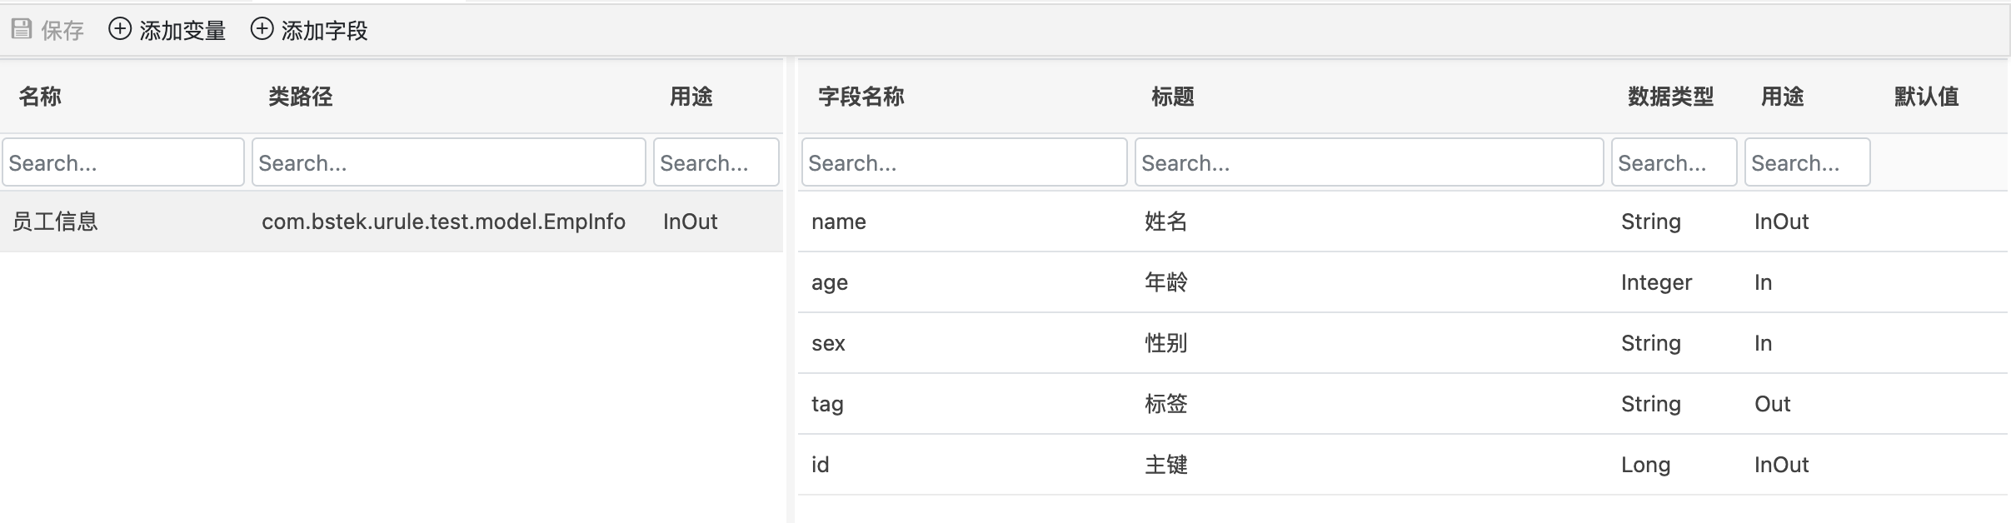Click the id row's Long data type

pos(1645,465)
